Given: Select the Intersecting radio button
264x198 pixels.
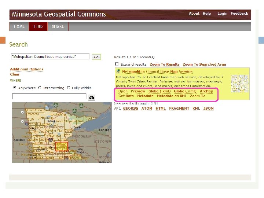Looking at the screenshot, I should [40, 88].
